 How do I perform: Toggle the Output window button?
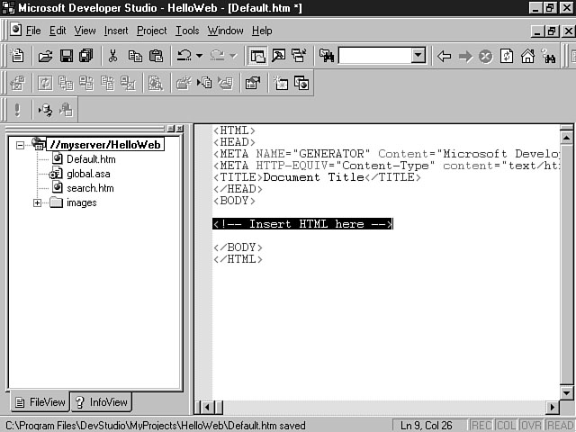pyautogui.click(x=278, y=56)
